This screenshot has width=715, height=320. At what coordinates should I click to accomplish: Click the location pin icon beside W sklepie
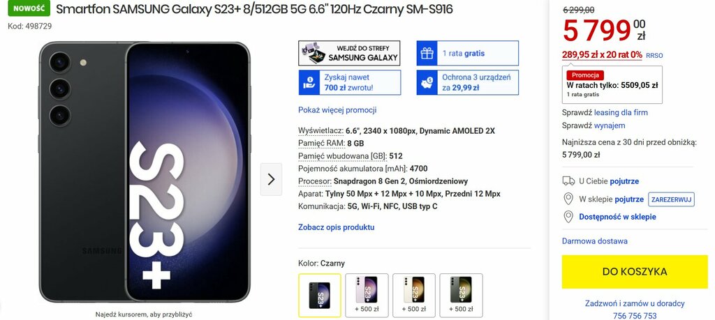tap(568, 199)
